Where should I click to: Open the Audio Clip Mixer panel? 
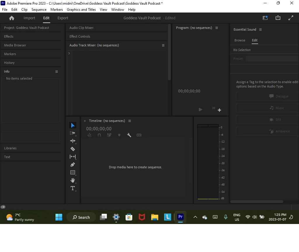[x=82, y=28]
